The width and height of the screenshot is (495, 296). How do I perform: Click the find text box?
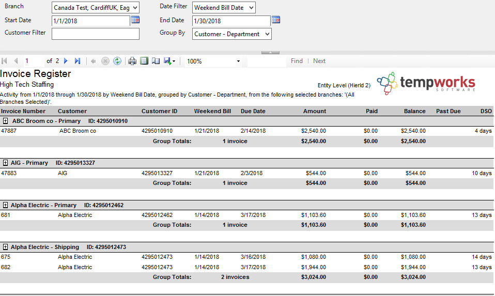(267, 61)
